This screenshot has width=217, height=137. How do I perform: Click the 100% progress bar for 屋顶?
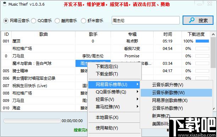coord(202,41)
